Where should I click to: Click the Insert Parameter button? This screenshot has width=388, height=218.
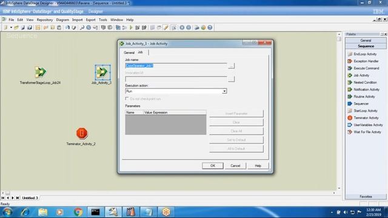pyautogui.click(x=236, y=113)
